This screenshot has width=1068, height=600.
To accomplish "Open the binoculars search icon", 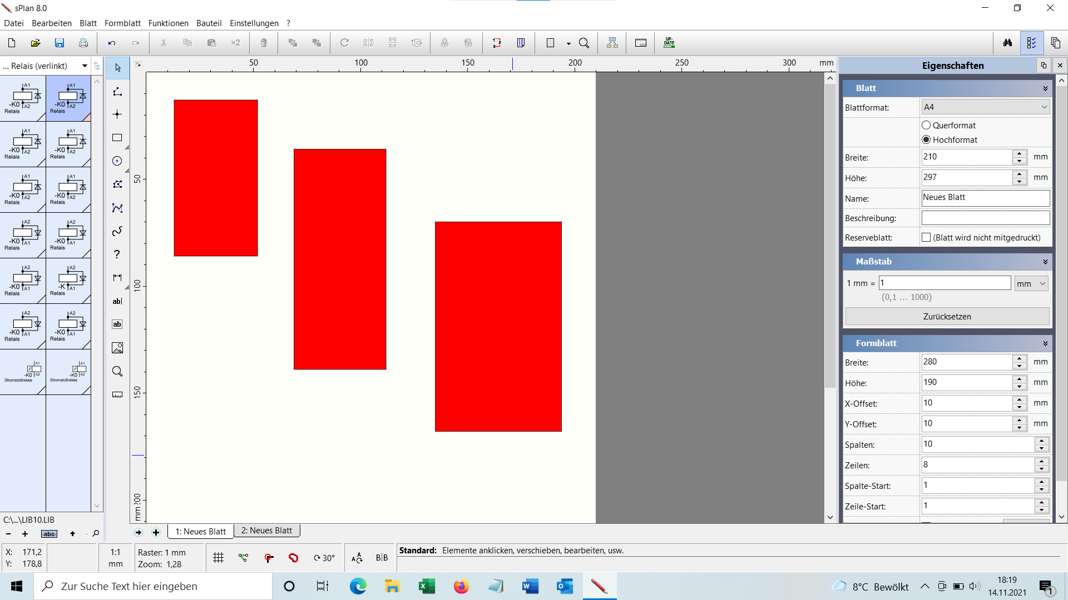I will click(1007, 43).
